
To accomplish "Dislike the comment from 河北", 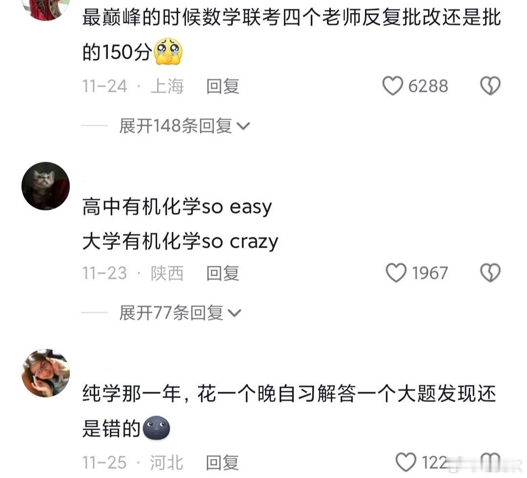I will [490, 462].
